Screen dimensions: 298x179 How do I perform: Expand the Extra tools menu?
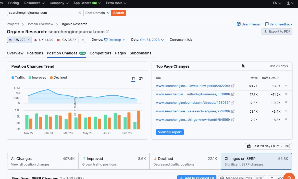click(116, 3)
